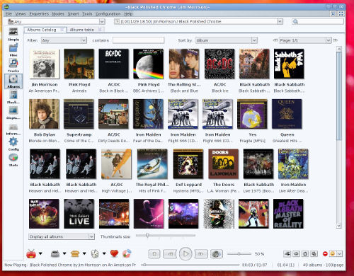Click the magnifier search icon
Screen dimensions: 354x276
pos(295,22)
